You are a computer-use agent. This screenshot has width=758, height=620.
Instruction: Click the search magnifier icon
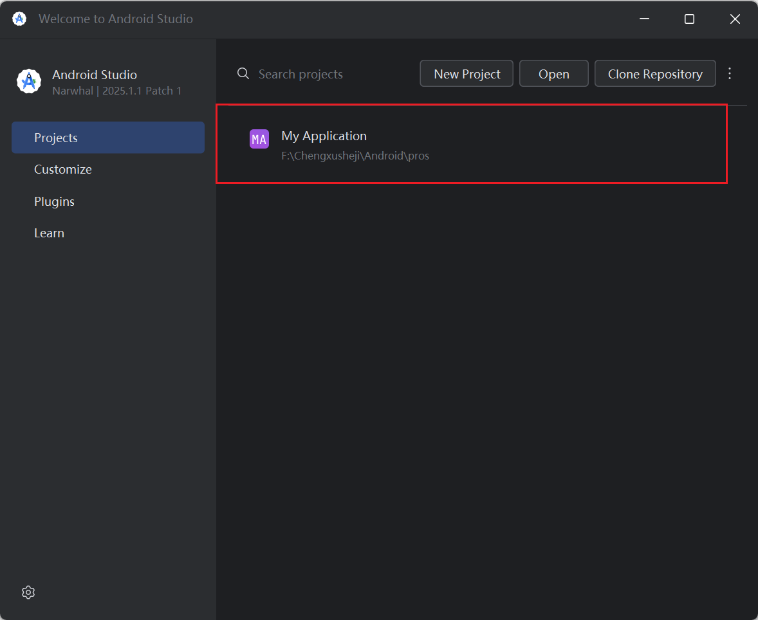(243, 73)
